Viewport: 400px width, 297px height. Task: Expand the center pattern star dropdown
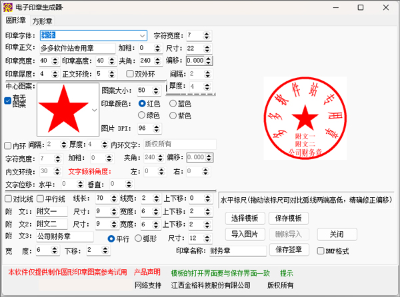point(95,110)
